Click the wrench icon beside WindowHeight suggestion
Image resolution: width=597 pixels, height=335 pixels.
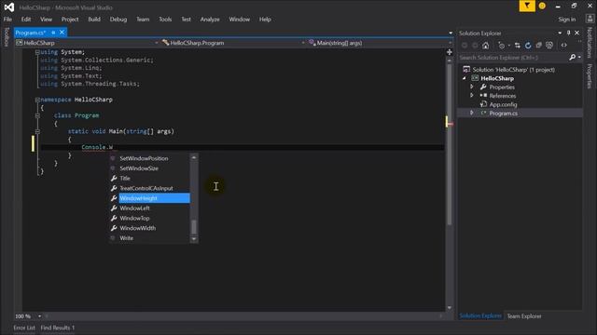click(x=114, y=198)
